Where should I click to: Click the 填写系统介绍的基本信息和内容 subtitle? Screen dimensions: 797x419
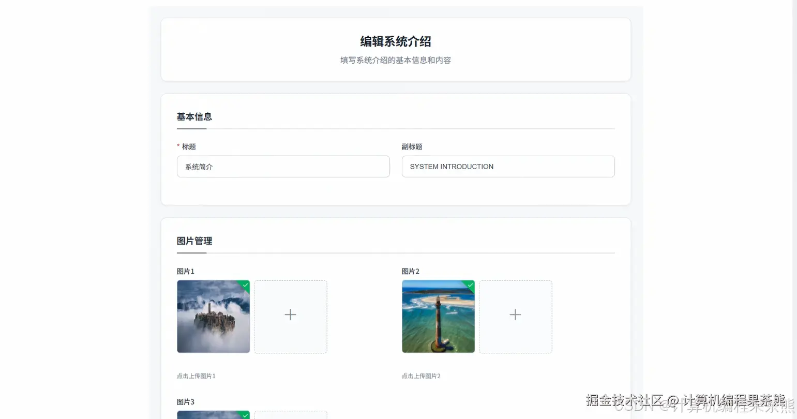click(x=396, y=60)
